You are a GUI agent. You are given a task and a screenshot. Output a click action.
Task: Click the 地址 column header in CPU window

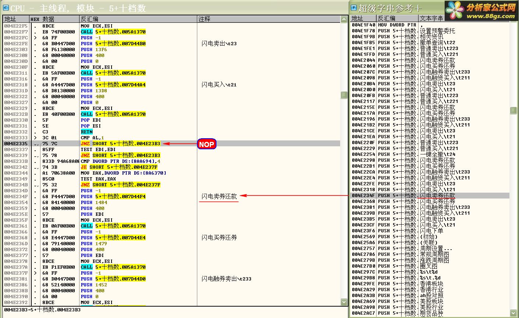tap(16, 19)
